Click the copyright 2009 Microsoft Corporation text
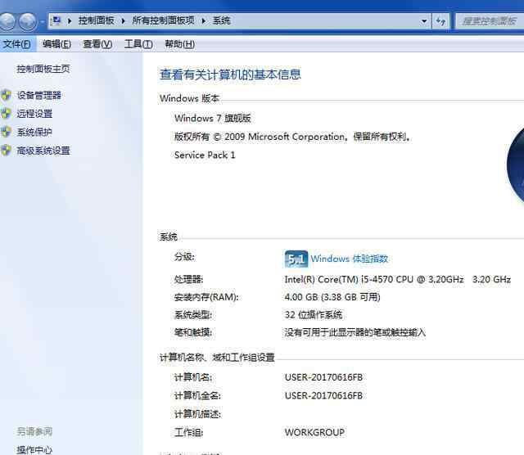Screen dimensions: 524x455 coord(292,137)
